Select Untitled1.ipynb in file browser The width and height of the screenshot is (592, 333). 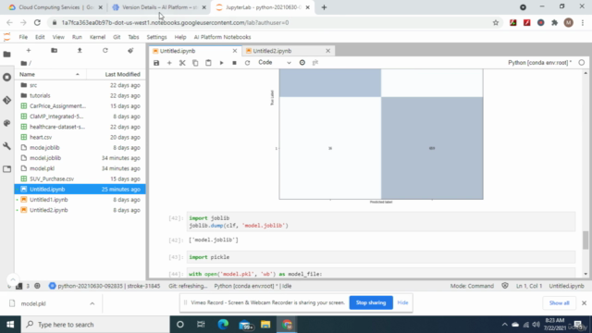pos(80,200)
